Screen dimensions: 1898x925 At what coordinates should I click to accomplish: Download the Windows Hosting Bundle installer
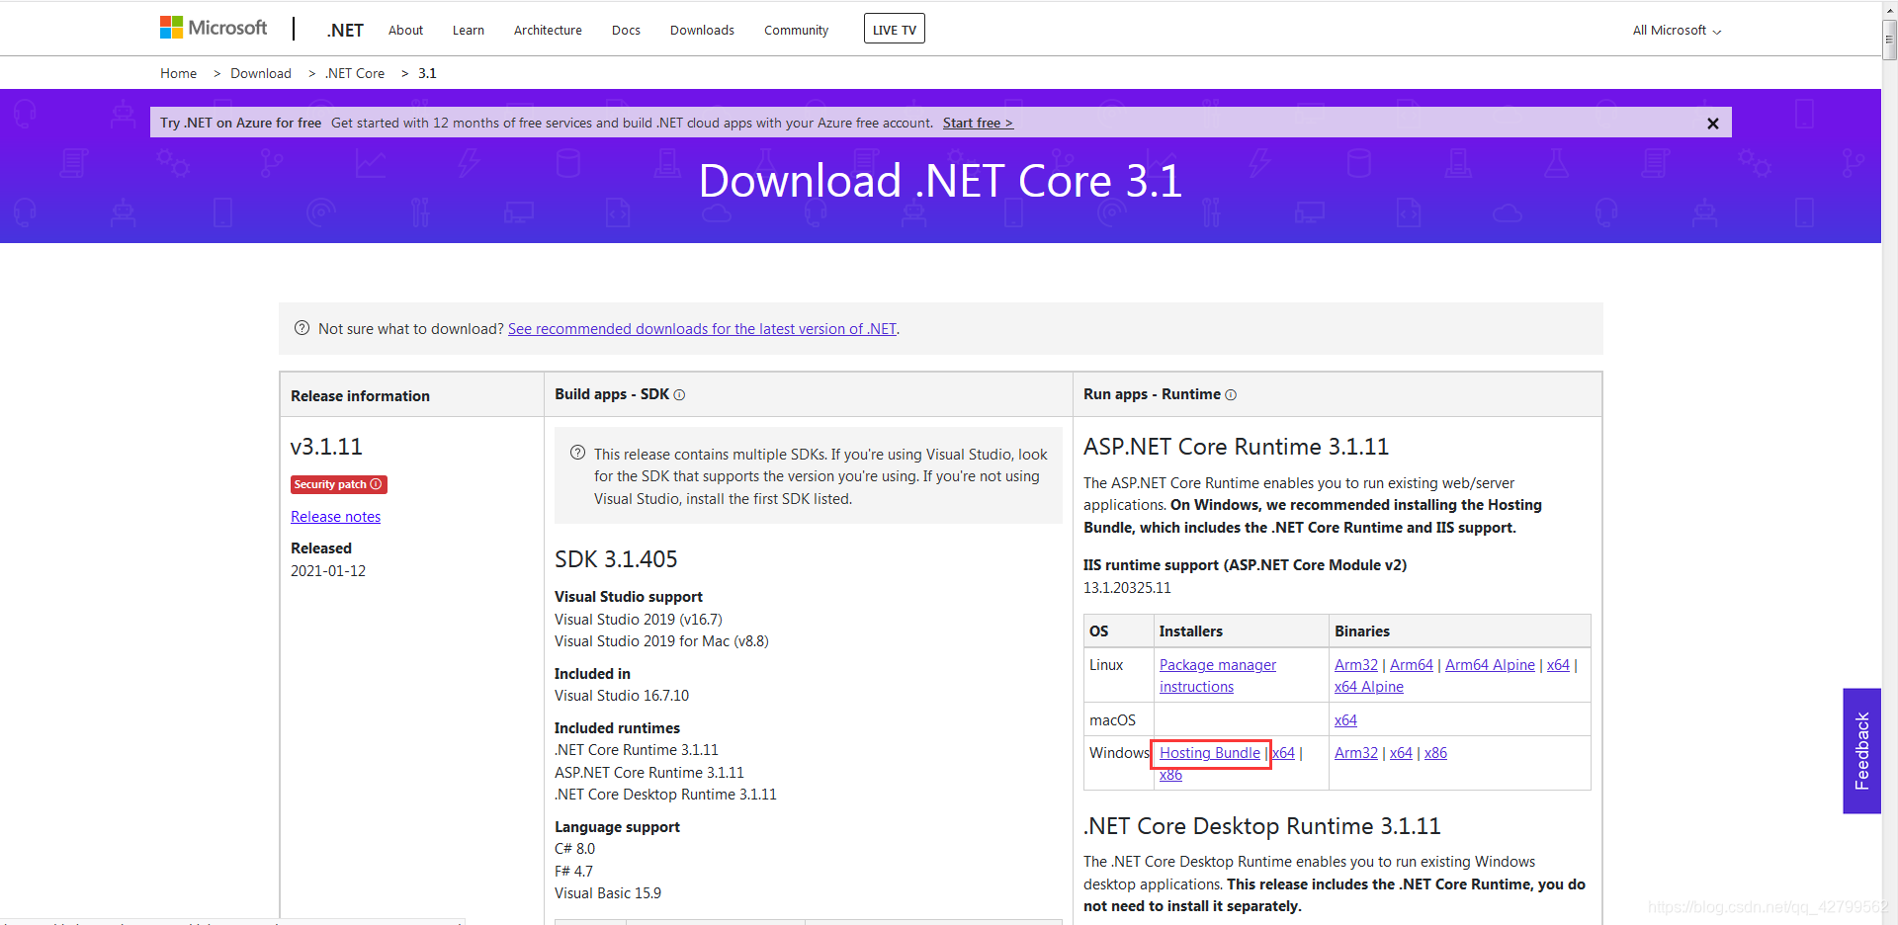[1210, 753]
